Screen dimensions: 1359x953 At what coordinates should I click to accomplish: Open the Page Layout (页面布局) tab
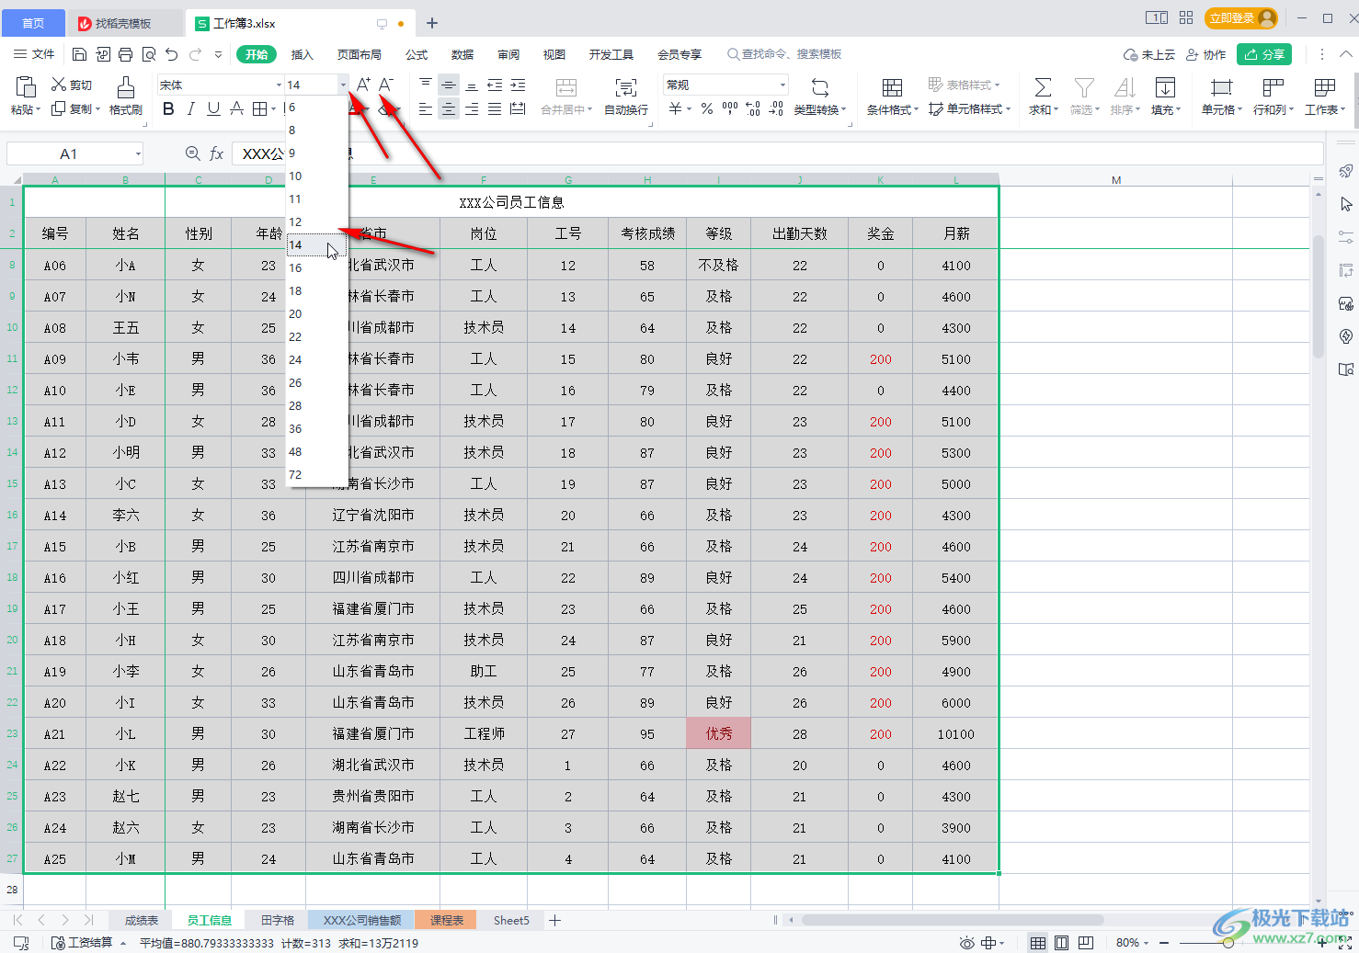[360, 54]
